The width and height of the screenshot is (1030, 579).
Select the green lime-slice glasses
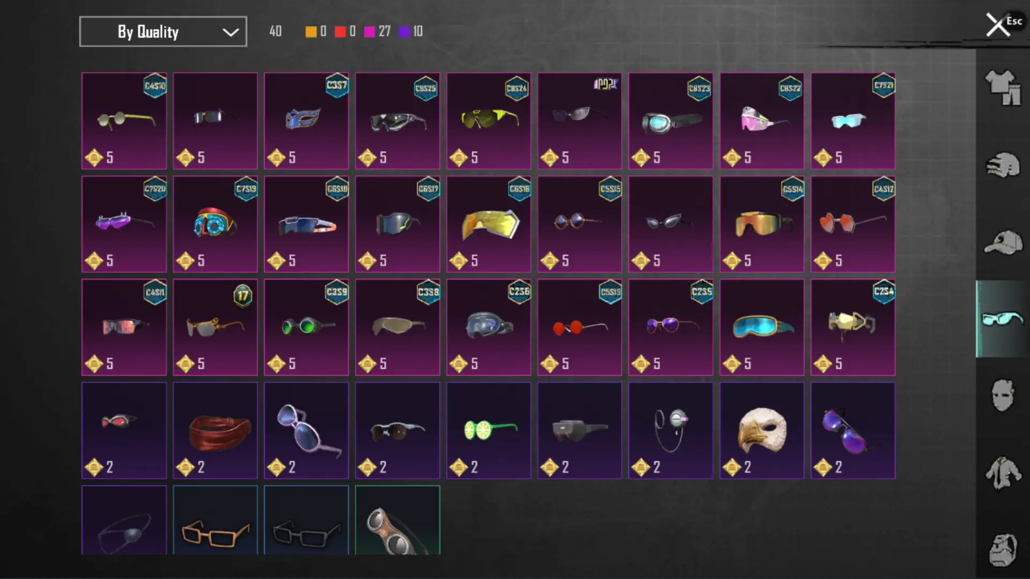pyautogui.click(x=489, y=430)
